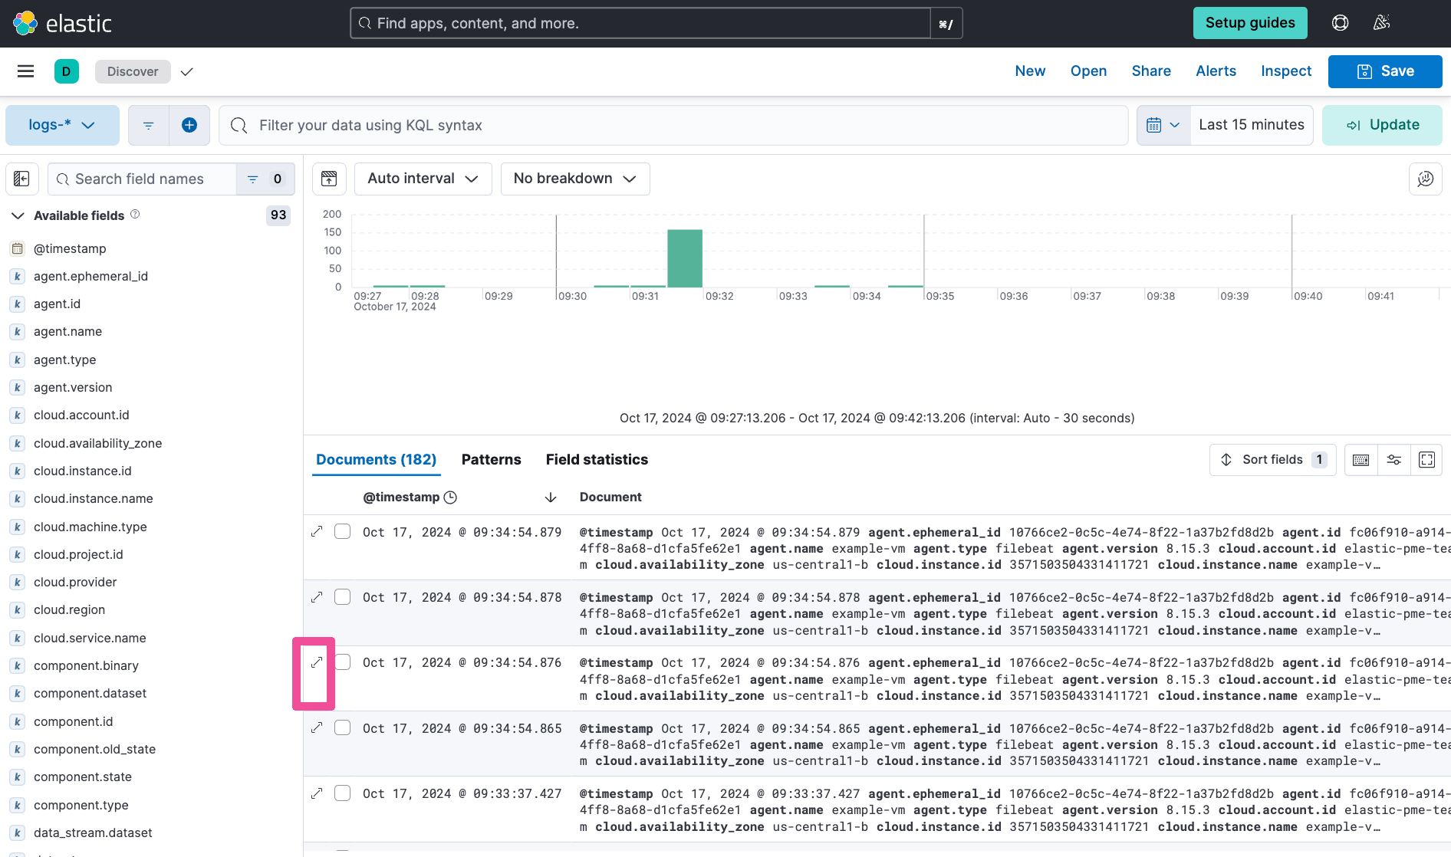Click Open in the top menu
Image resolution: width=1451 pixels, height=857 pixels.
1088,71
